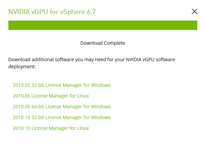The height and width of the screenshot is (148, 206).
Task: Click the text line starting "Download additional software"
Action: point(91,60)
